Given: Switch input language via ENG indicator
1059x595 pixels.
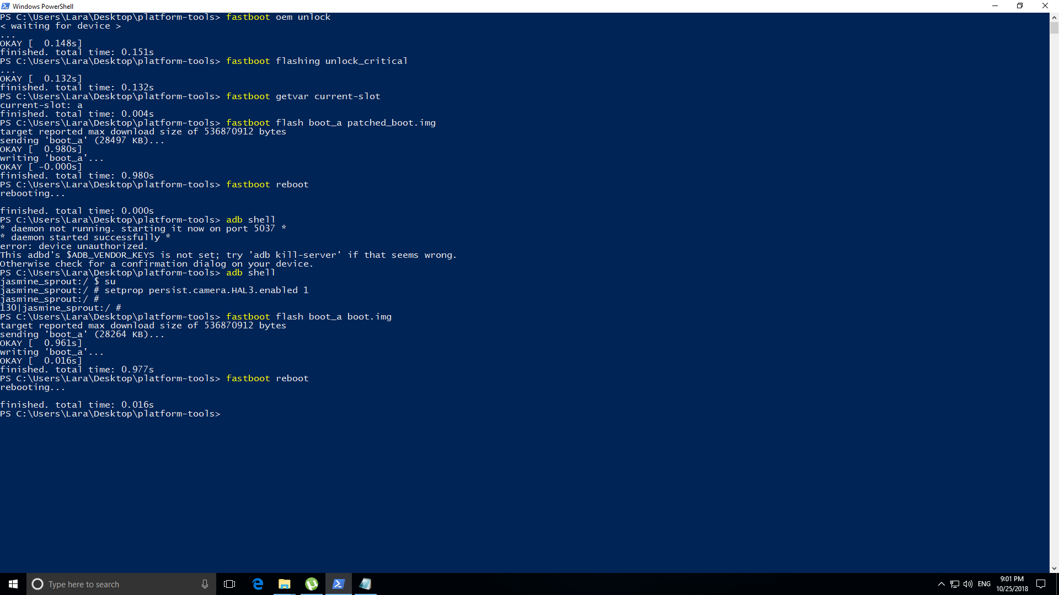Looking at the screenshot, I should pyautogui.click(x=984, y=584).
